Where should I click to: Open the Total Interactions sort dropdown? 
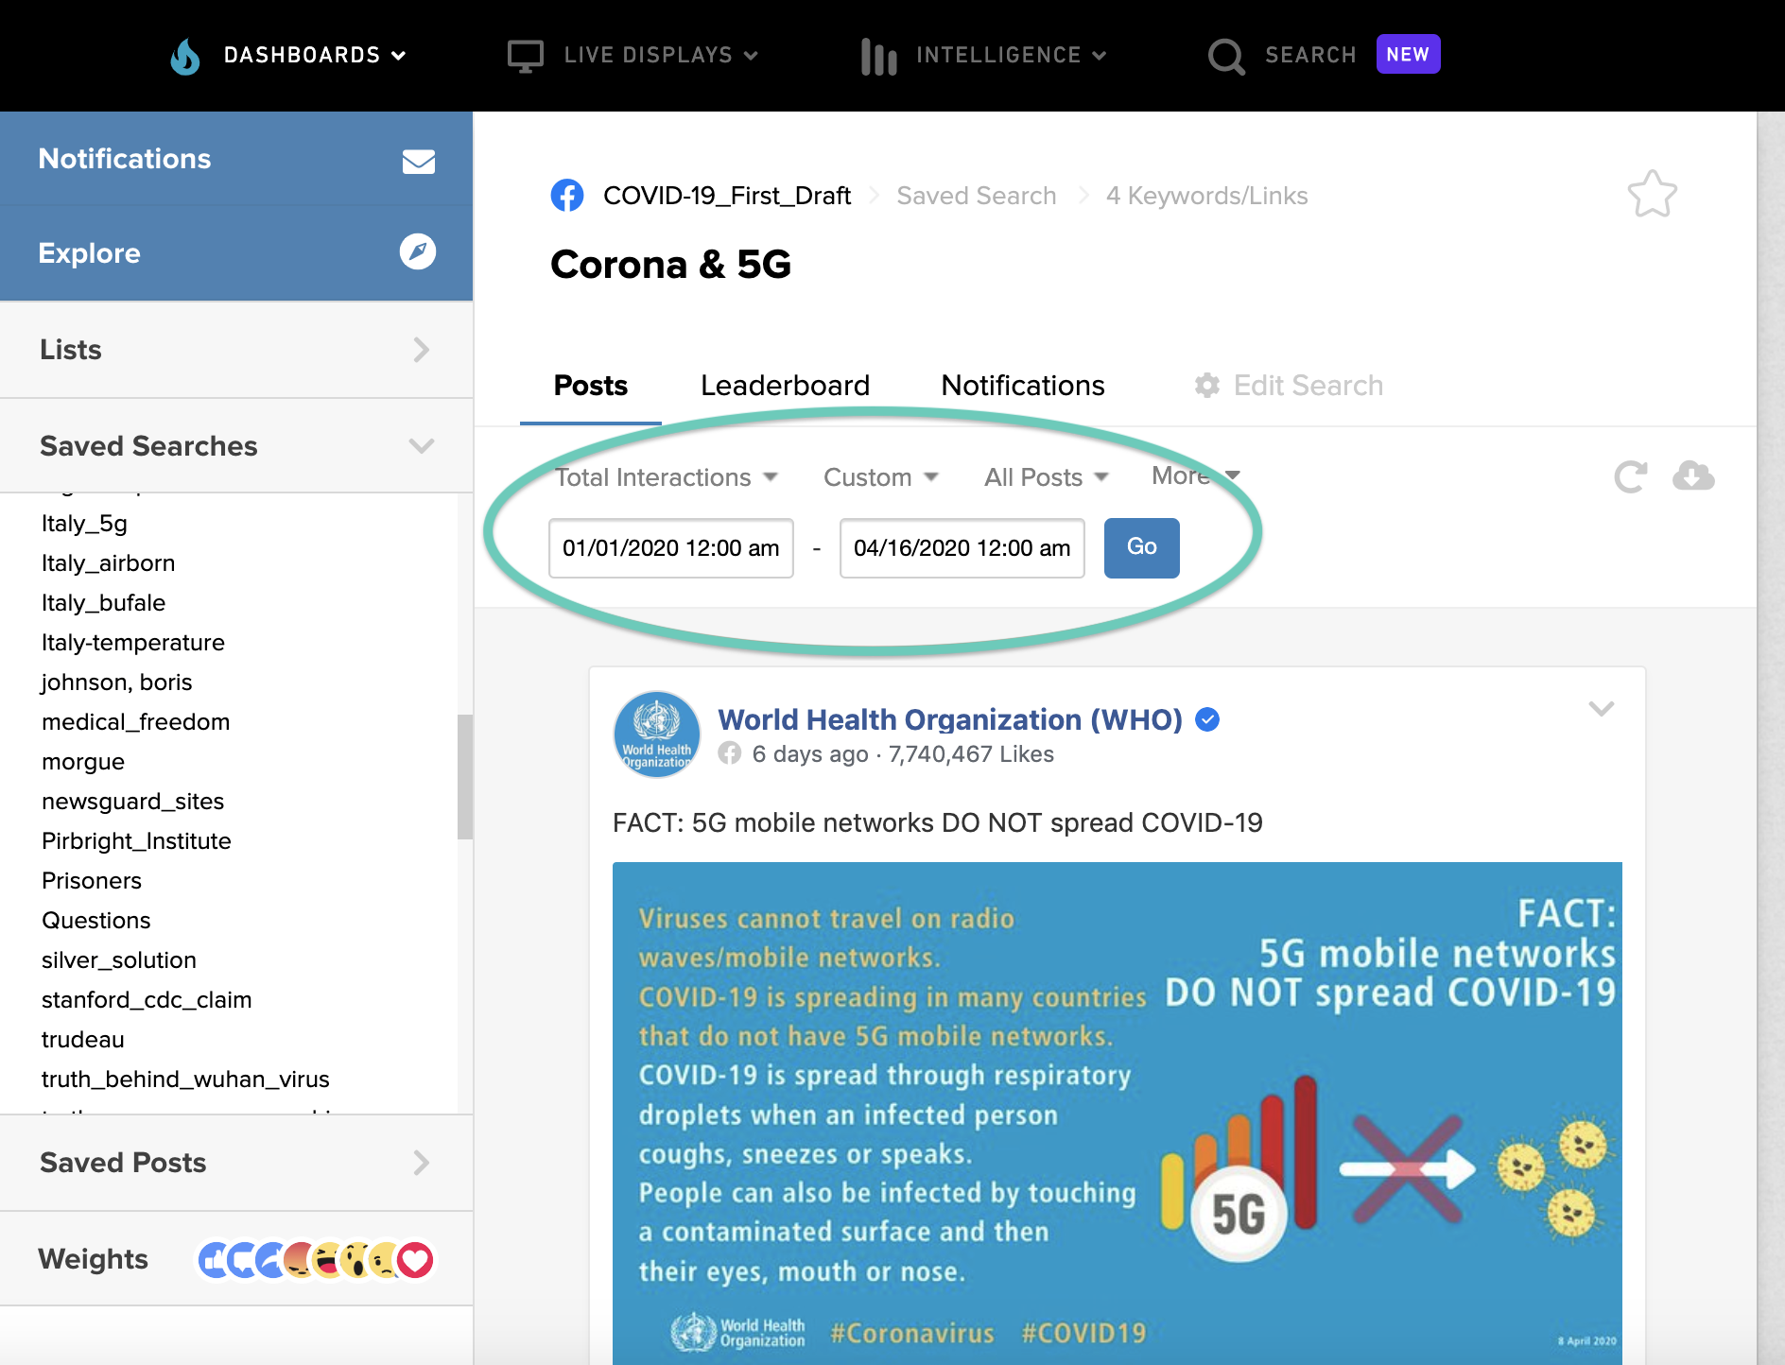(667, 477)
